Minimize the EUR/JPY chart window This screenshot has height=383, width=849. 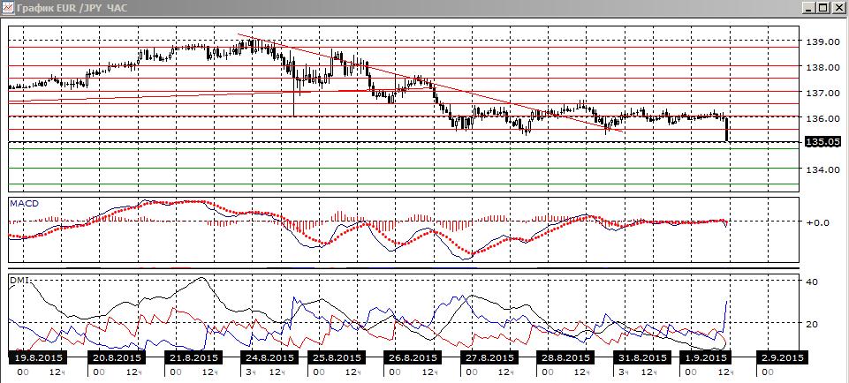click(x=809, y=8)
